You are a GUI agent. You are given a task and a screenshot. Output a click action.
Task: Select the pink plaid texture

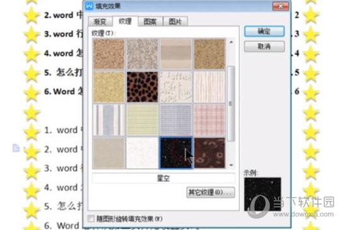click(x=209, y=120)
